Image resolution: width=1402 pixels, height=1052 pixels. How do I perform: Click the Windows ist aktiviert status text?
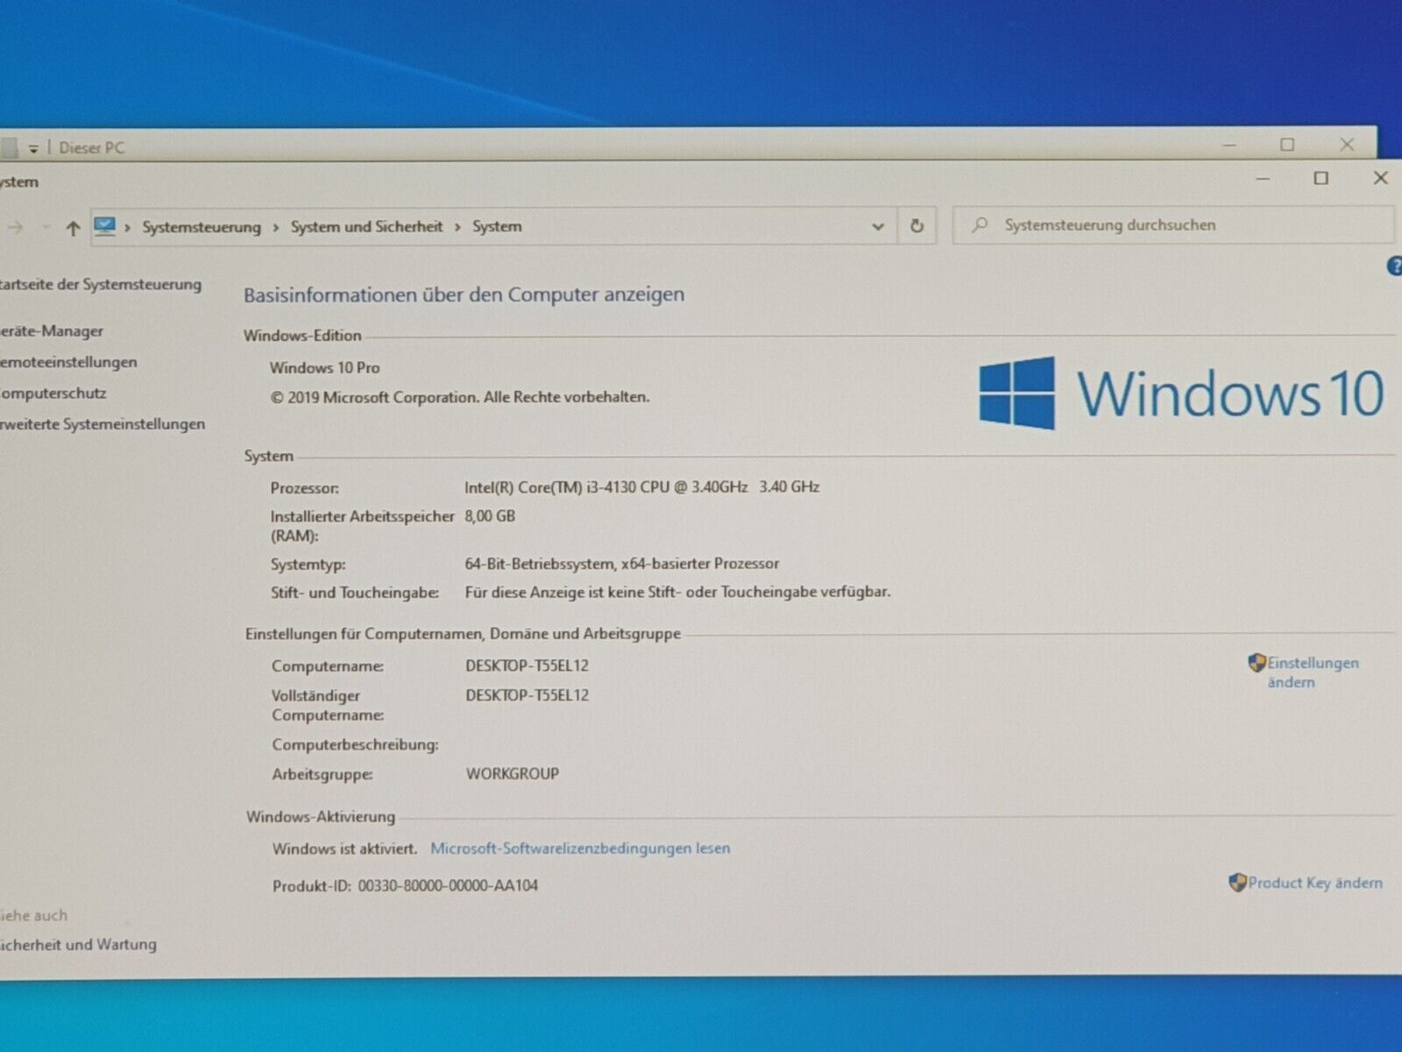(344, 849)
